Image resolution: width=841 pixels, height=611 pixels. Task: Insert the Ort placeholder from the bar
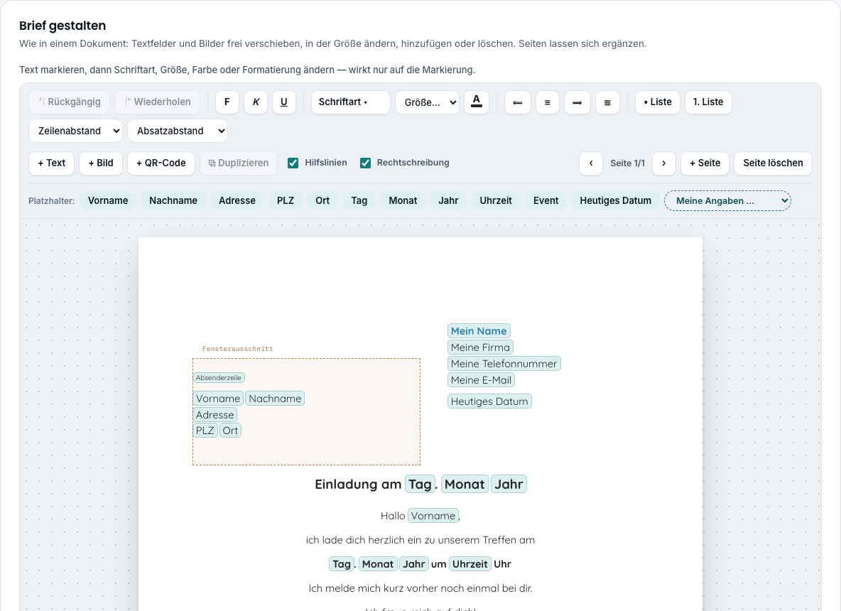coord(322,200)
